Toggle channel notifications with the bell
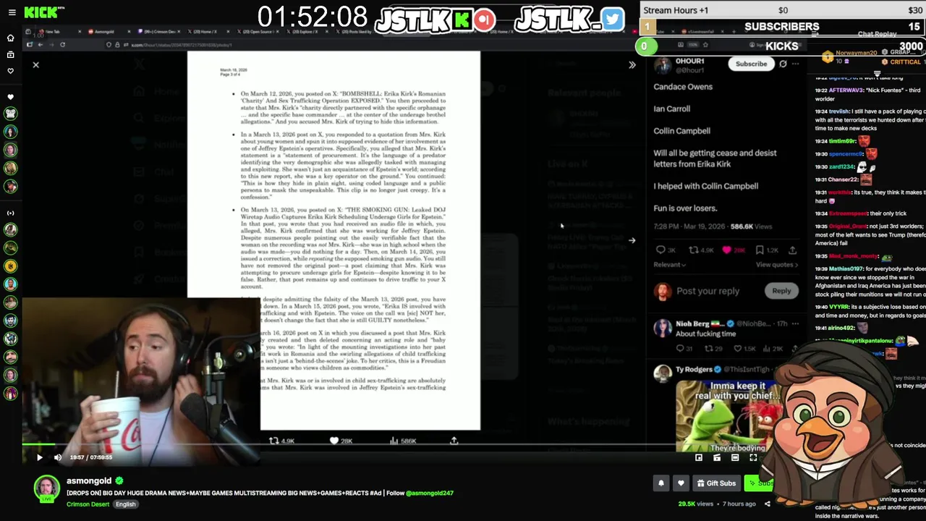The image size is (926, 521). [660, 483]
